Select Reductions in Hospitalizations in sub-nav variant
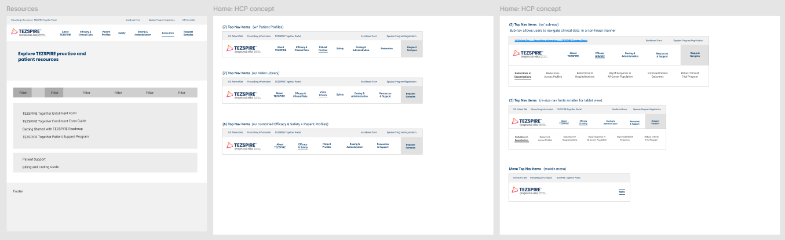Screen dimensions: 785x240 tap(585, 75)
